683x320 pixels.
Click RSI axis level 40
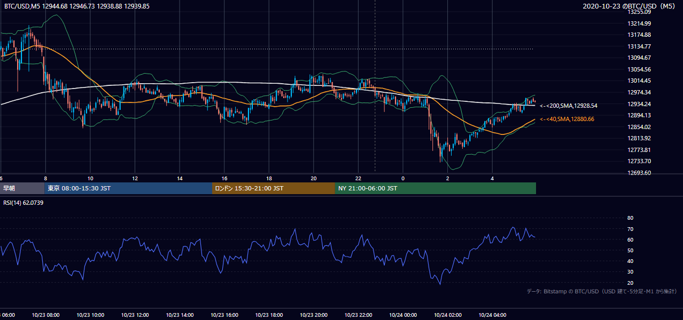630,261
